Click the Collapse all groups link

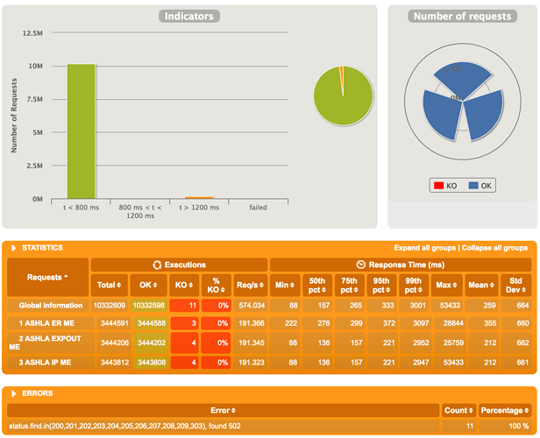pyautogui.click(x=494, y=248)
